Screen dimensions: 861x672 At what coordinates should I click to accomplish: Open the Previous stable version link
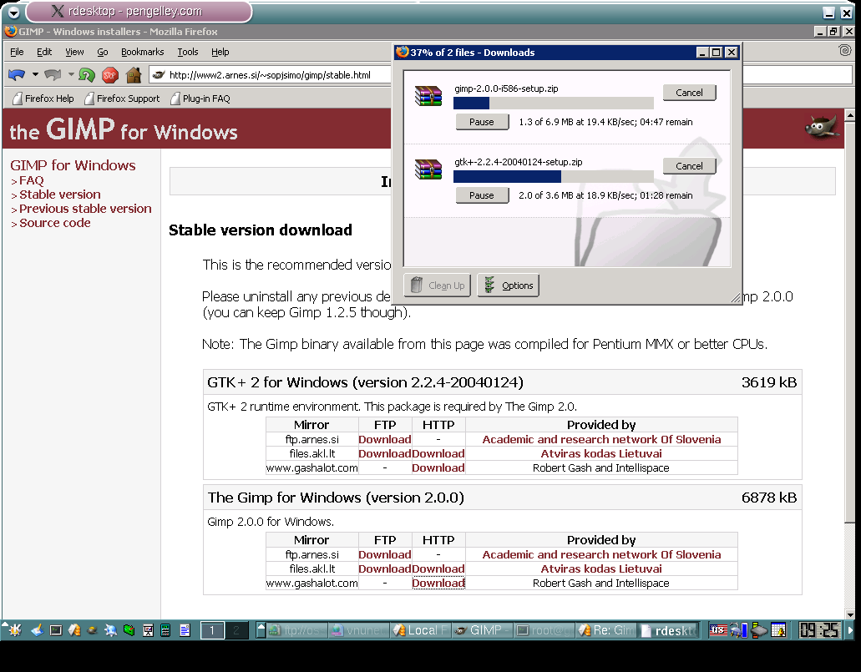point(85,209)
